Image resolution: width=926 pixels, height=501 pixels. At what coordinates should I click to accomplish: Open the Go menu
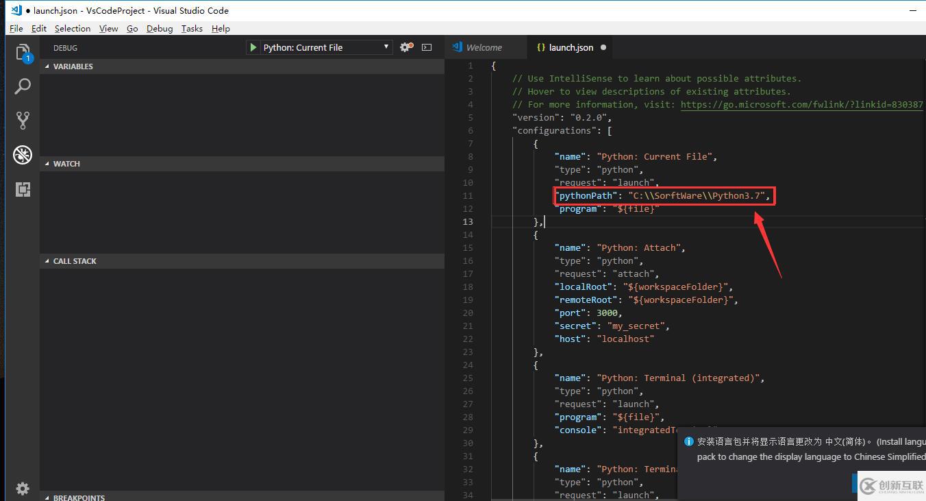click(132, 28)
